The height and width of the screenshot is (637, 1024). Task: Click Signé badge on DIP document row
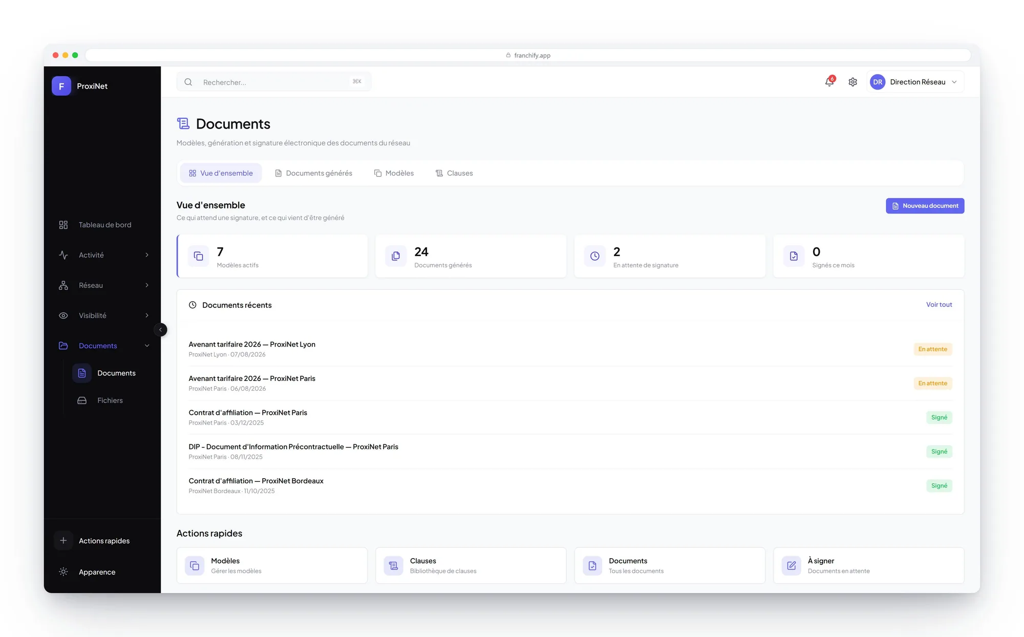click(939, 452)
